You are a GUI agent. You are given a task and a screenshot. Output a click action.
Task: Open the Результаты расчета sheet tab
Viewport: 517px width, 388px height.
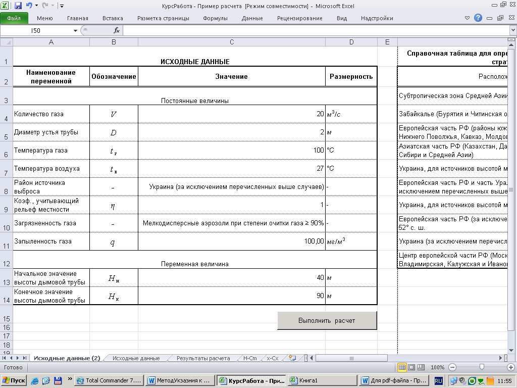tap(203, 358)
